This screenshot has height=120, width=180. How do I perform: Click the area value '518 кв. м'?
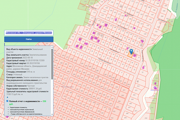tap(31, 72)
